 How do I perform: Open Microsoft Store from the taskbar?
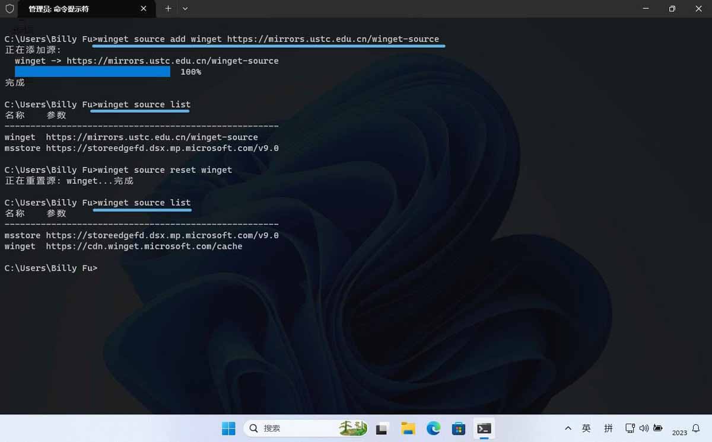click(x=458, y=428)
